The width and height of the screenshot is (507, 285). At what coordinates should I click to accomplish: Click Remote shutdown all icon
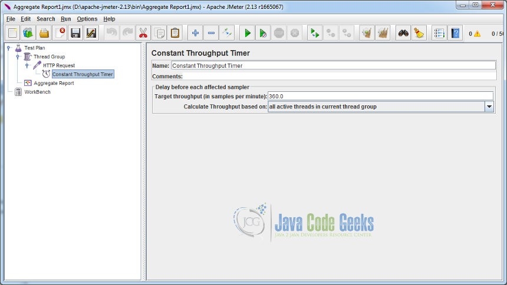[347, 33]
